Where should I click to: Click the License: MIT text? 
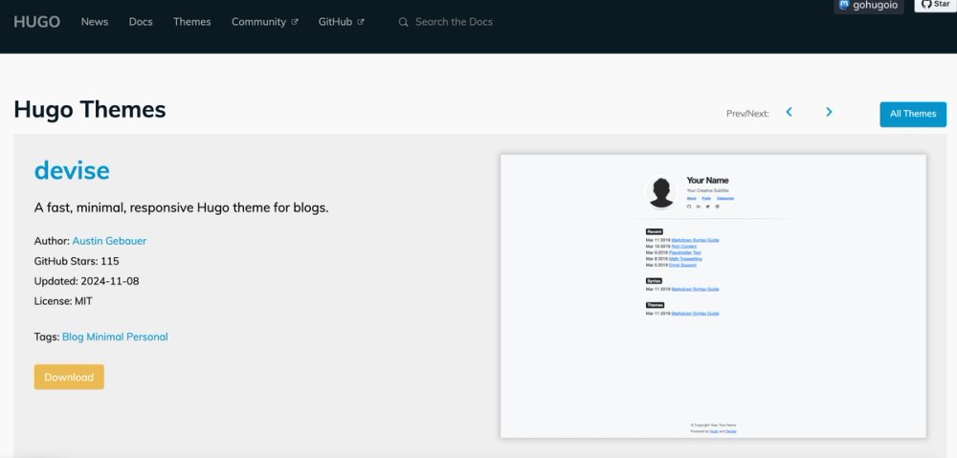63,301
